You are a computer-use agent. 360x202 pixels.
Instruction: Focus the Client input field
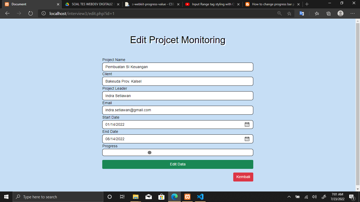coord(178,81)
